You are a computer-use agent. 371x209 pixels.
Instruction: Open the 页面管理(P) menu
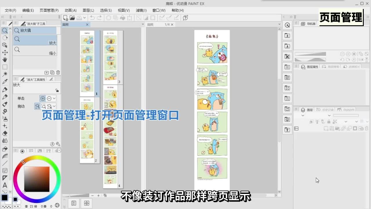(x=49, y=10)
